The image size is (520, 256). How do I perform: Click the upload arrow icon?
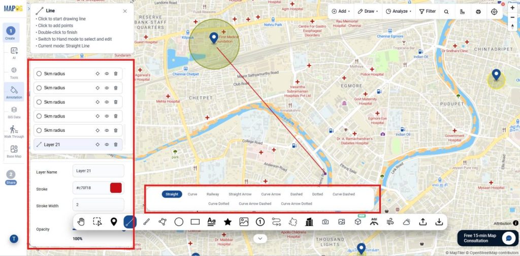(x=423, y=222)
